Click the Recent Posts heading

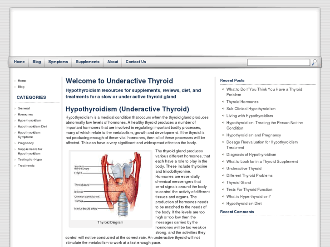click(232, 81)
